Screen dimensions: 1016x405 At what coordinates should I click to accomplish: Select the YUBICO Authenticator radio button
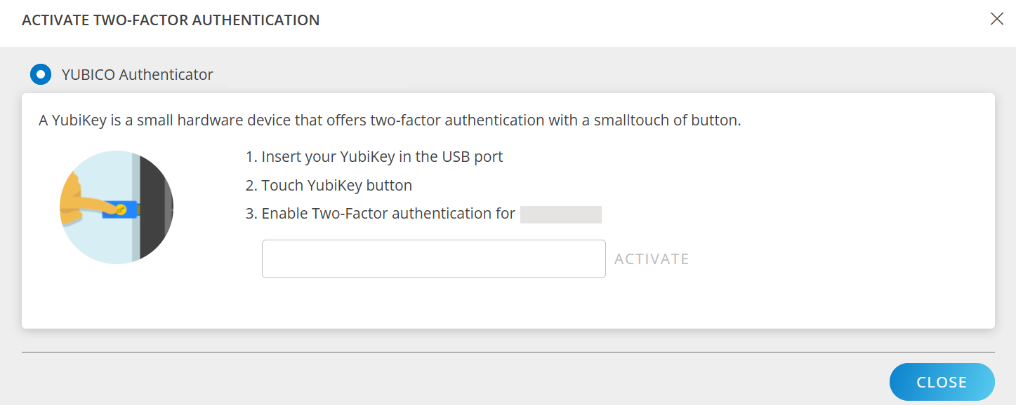(x=40, y=74)
